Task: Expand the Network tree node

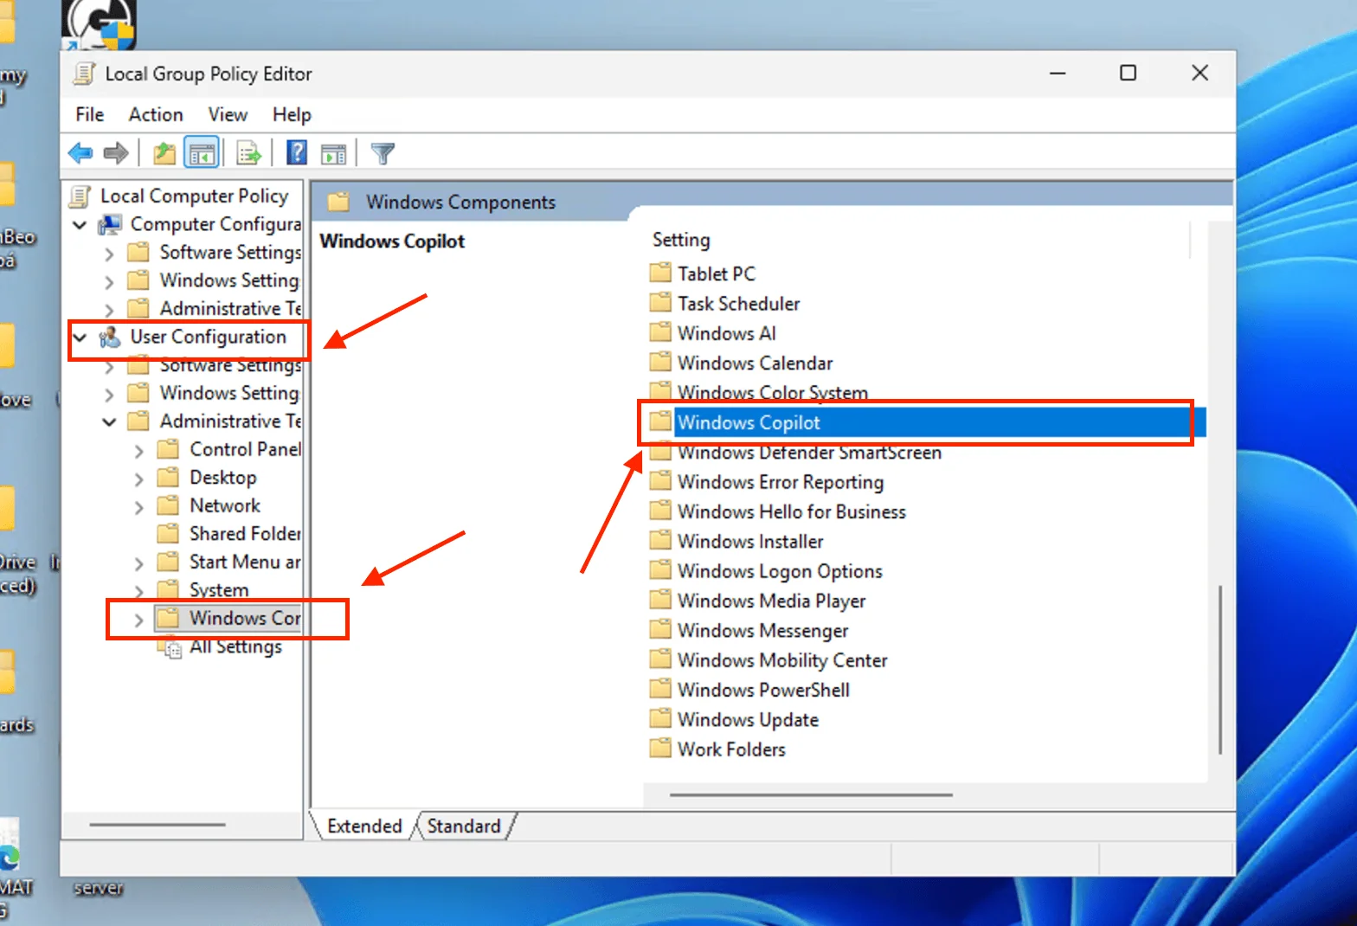Action: pos(139,507)
